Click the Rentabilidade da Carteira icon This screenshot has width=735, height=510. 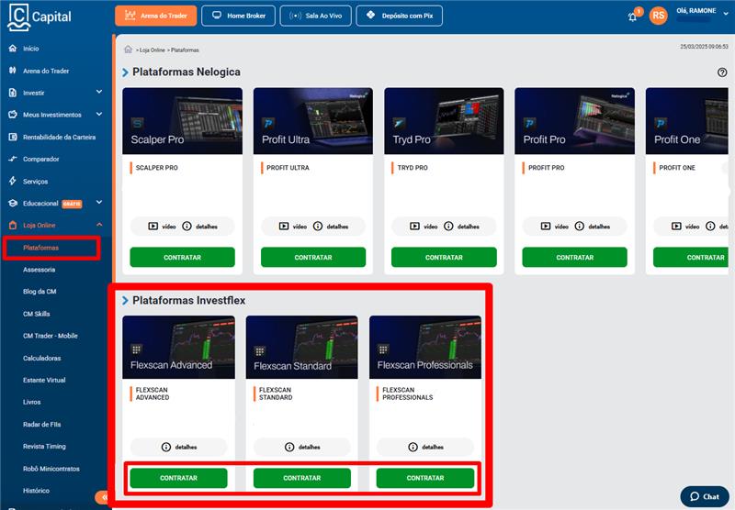(13, 137)
